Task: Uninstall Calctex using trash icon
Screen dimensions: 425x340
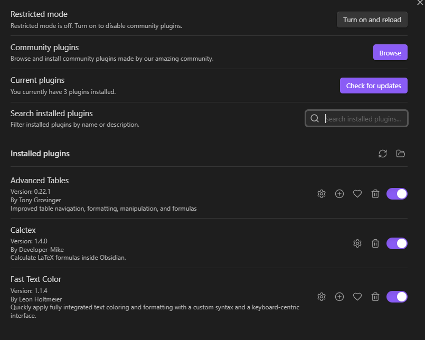Action: coord(375,243)
